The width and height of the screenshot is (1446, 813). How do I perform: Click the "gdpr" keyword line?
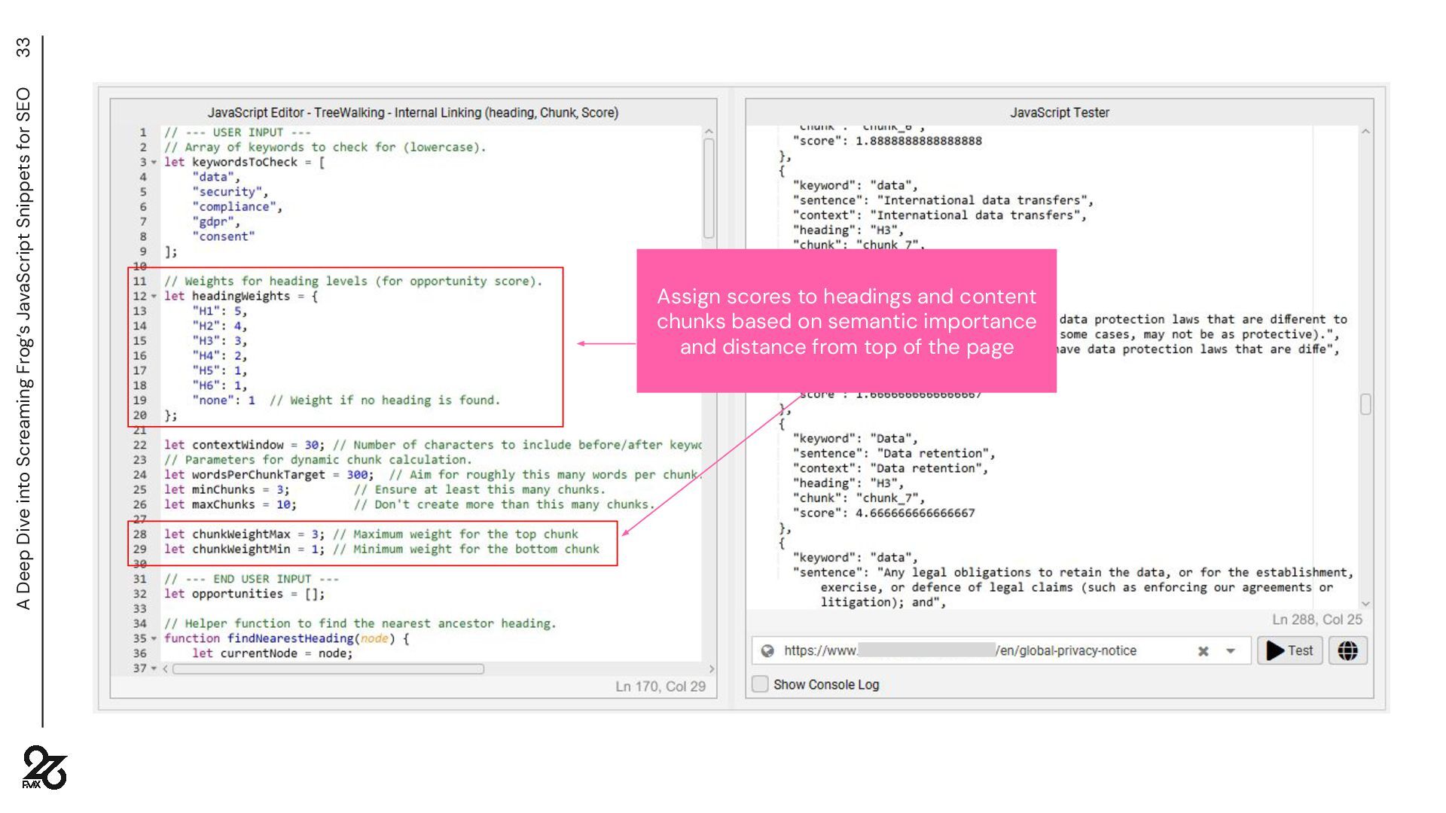216,222
